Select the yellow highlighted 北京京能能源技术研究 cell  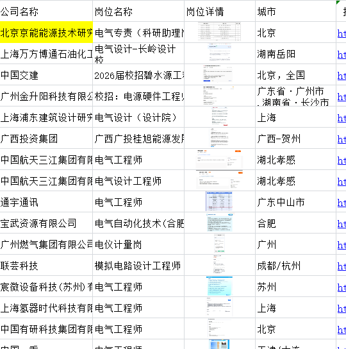(x=46, y=32)
